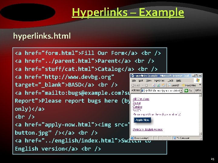Open the Favorites menu
Image resolution: width=218 pixels, height=163 pixels.
(159, 81)
